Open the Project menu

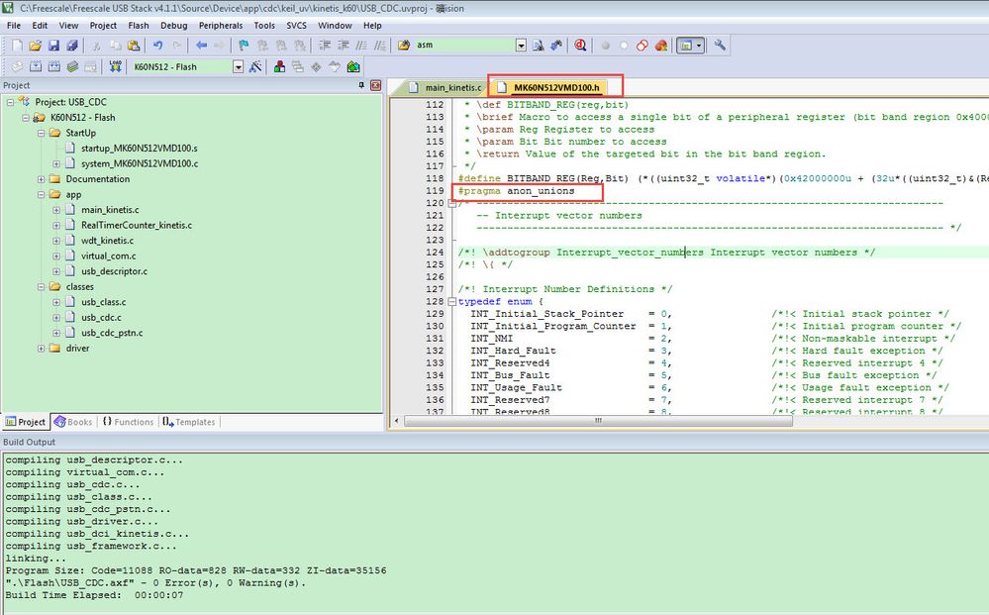pyautogui.click(x=103, y=25)
